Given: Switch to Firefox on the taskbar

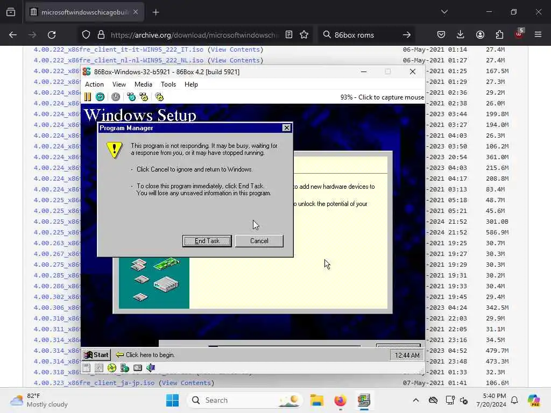Looking at the screenshot, I should tap(340, 400).
